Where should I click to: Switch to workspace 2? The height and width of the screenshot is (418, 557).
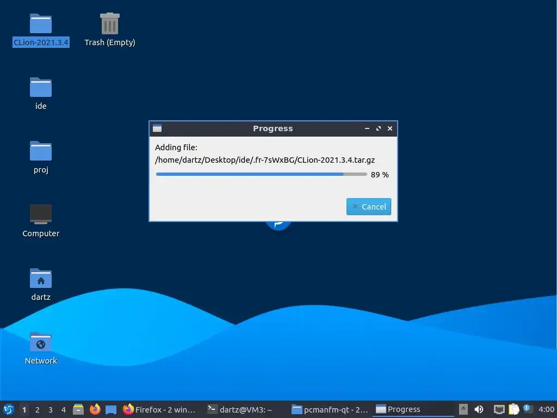[38, 409]
